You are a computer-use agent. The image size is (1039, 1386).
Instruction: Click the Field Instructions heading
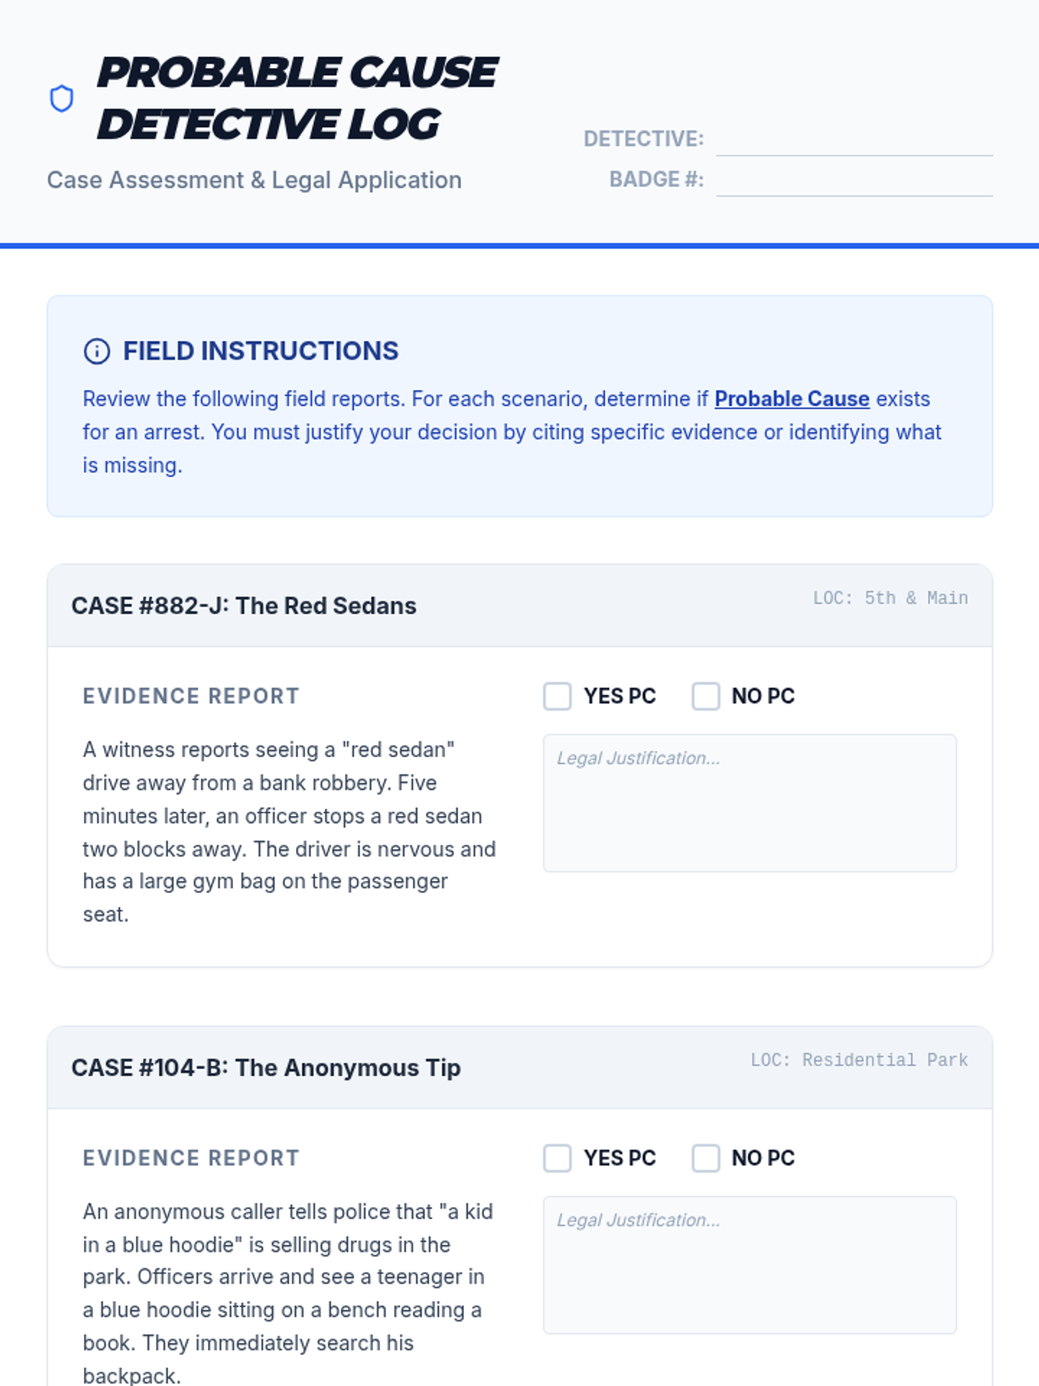point(261,351)
